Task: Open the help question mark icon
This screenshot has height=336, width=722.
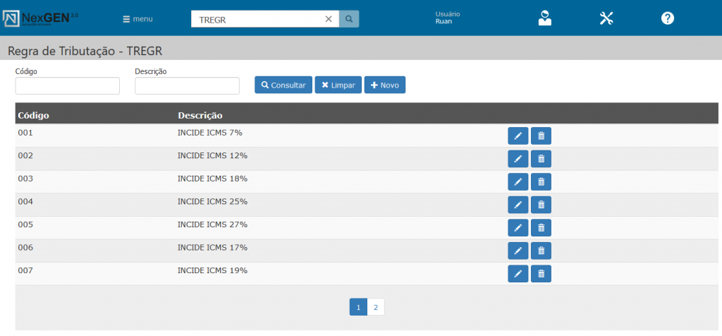Action: (x=667, y=18)
